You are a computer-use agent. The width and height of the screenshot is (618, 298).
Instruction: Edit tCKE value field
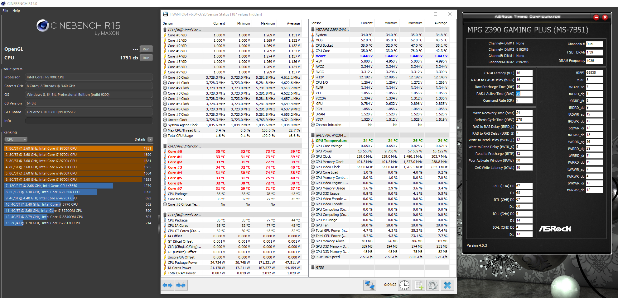click(x=594, y=80)
